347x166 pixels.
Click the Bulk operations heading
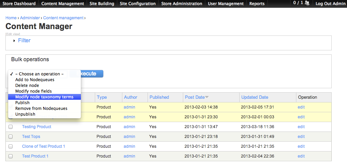(x=30, y=60)
